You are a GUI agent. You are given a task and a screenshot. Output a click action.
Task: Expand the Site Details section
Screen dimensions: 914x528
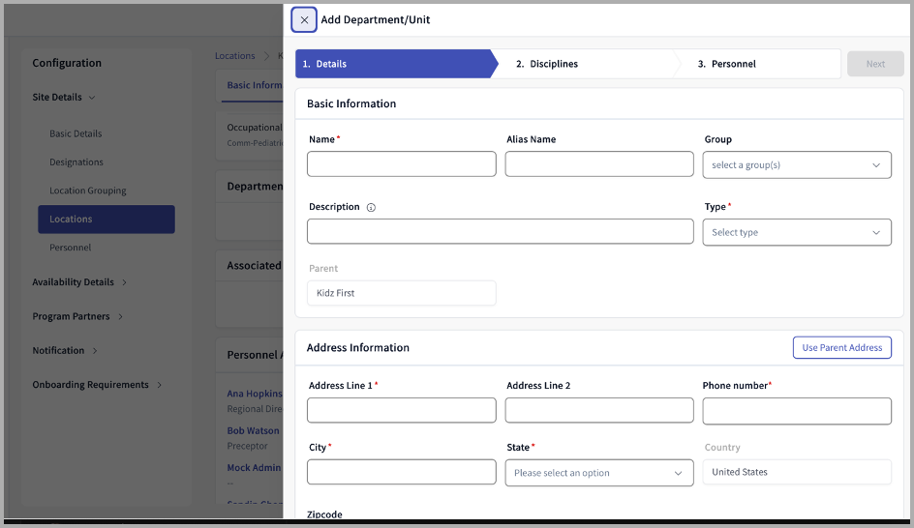point(64,98)
